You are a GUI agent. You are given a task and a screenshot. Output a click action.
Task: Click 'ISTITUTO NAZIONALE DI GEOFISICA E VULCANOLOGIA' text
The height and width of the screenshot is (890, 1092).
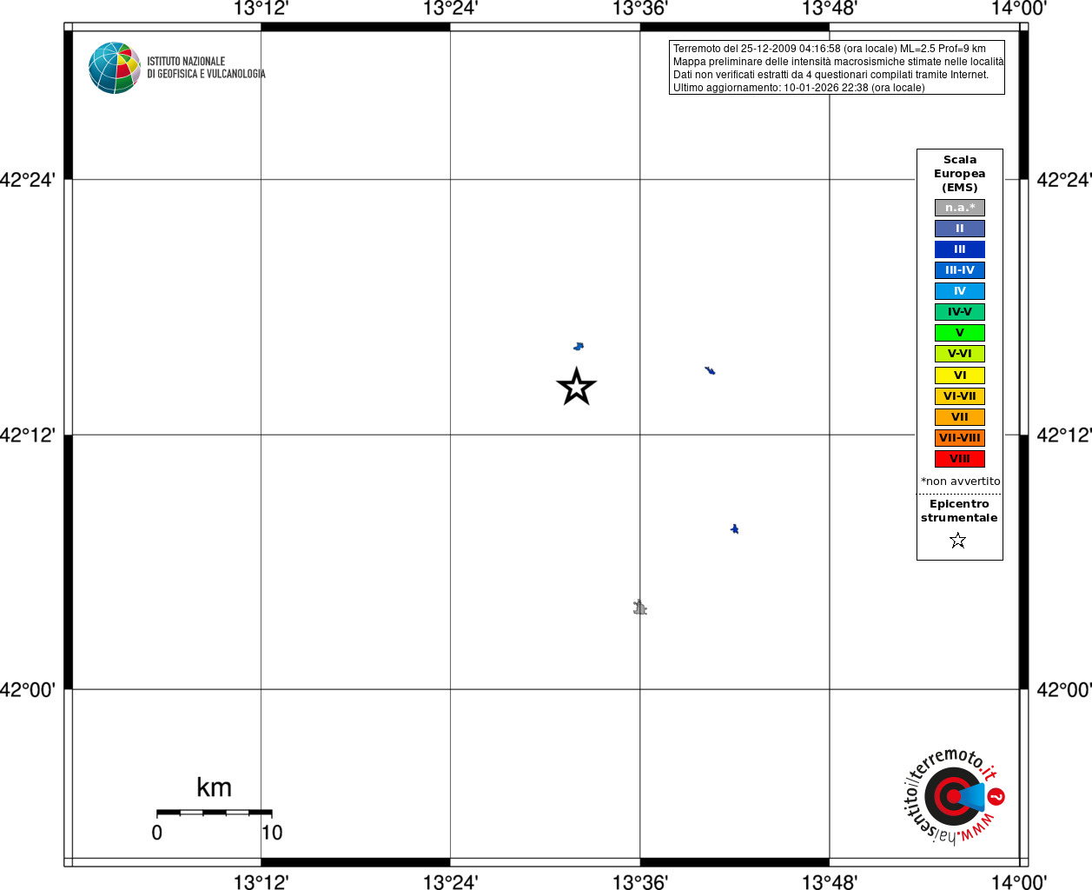coord(206,68)
